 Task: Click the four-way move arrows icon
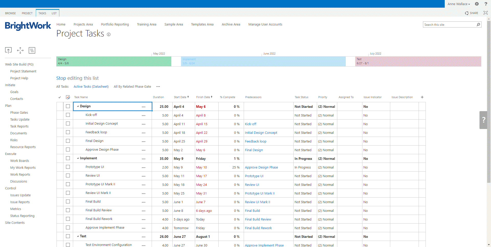click(x=20, y=50)
